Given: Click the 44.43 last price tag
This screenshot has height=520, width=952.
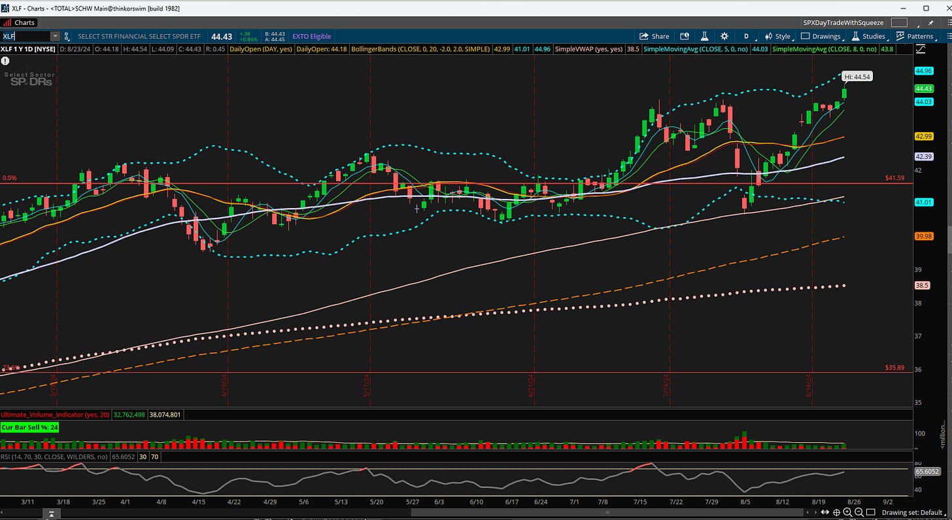Looking at the screenshot, I should pyautogui.click(x=924, y=88).
